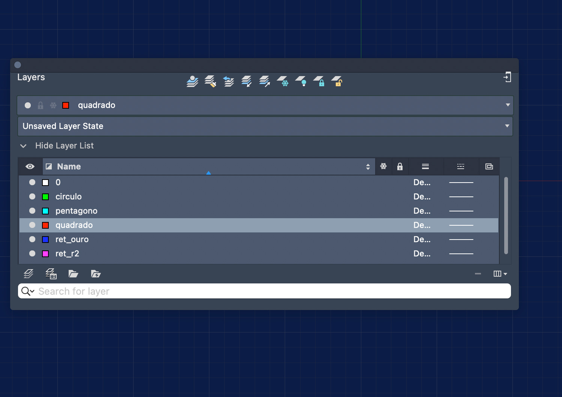
Task: Open the current layer quadrado dropdown arrow
Action: [508, 105]
